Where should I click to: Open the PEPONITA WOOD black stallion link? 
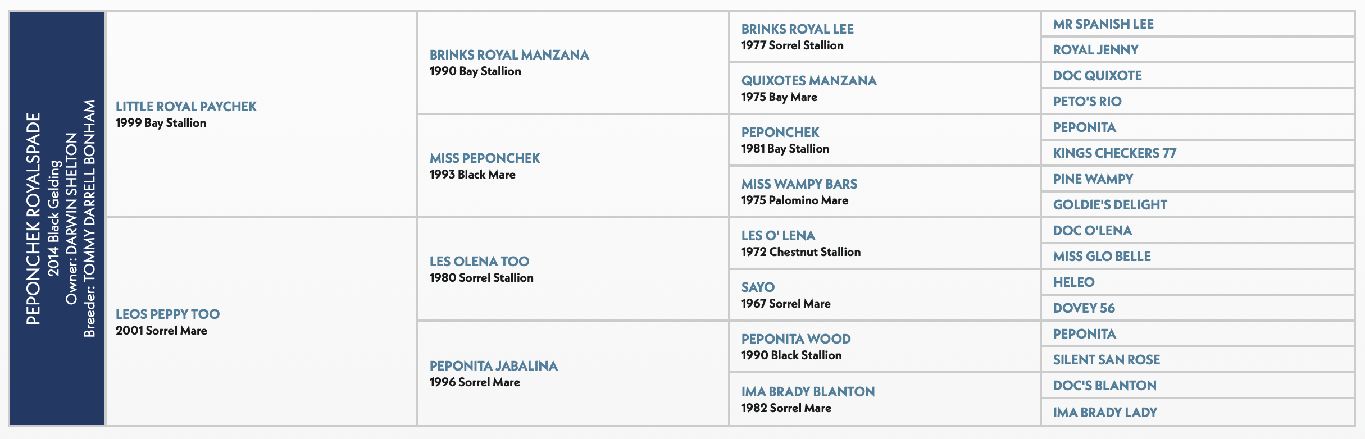point(796,339)
